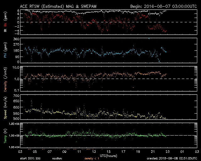Screen dimensions: 201x161
Task: Click the "07" hour label on the time axis
Action: [50, 152]
